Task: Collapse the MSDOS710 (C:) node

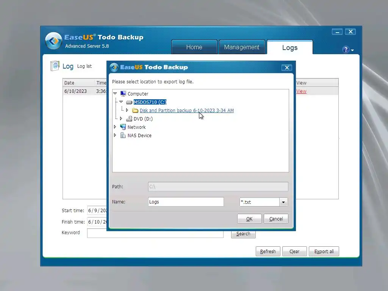Action: [121, 102]
